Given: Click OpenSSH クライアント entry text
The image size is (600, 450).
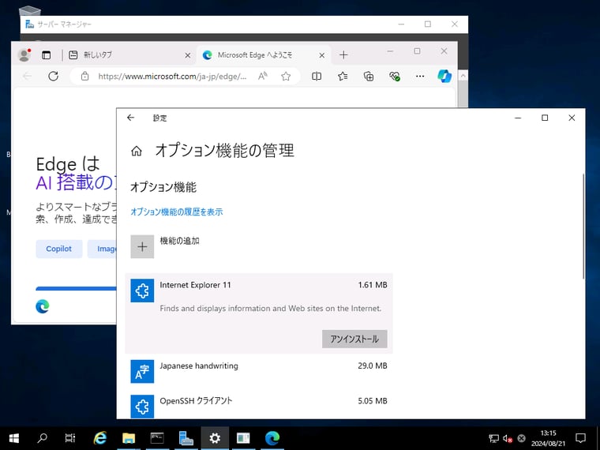Looking at the screenshot, I should [196, 400].
